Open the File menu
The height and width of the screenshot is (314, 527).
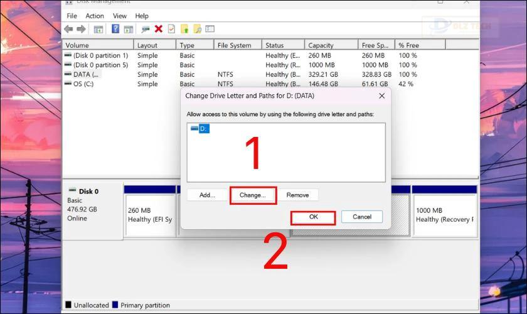pos(72,16)
